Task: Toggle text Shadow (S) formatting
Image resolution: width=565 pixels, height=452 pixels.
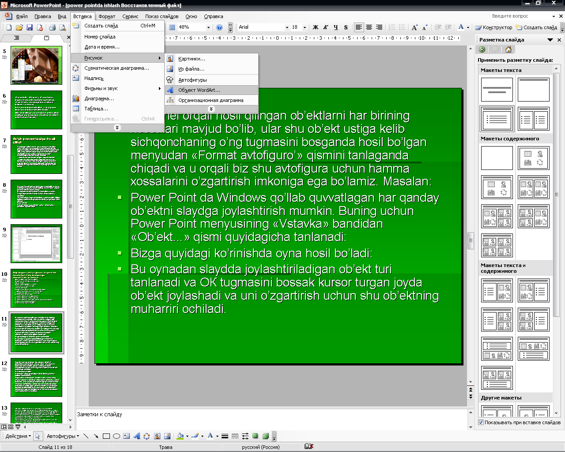Action: coord(346,27)
